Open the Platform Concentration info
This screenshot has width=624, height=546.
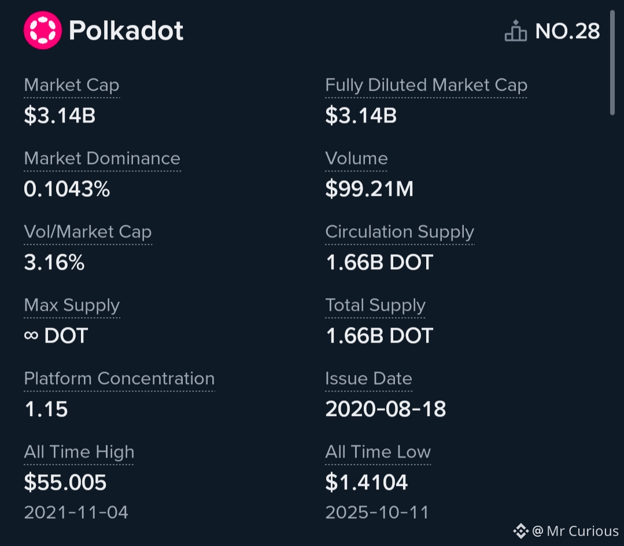119,379
